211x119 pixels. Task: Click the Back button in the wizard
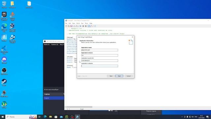tap(111, 76)
